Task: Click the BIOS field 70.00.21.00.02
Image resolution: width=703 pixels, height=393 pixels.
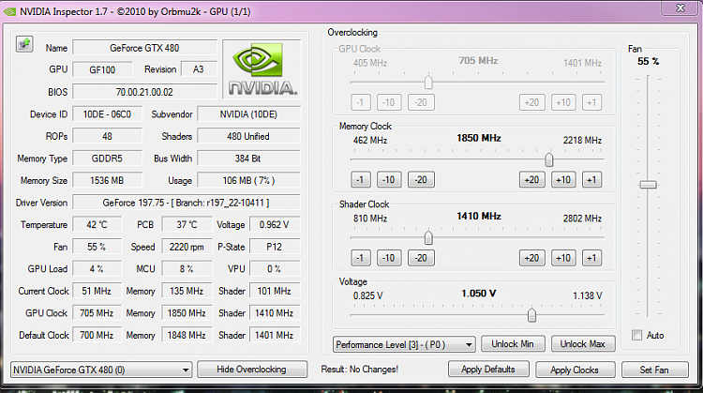Action: [x=144, y=92]
